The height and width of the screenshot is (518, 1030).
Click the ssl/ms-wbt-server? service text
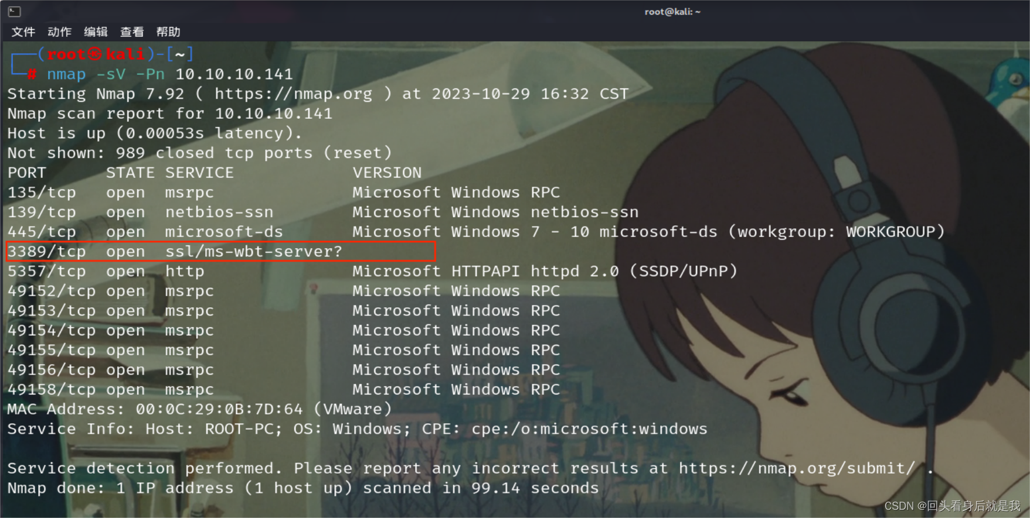point(254,252)
